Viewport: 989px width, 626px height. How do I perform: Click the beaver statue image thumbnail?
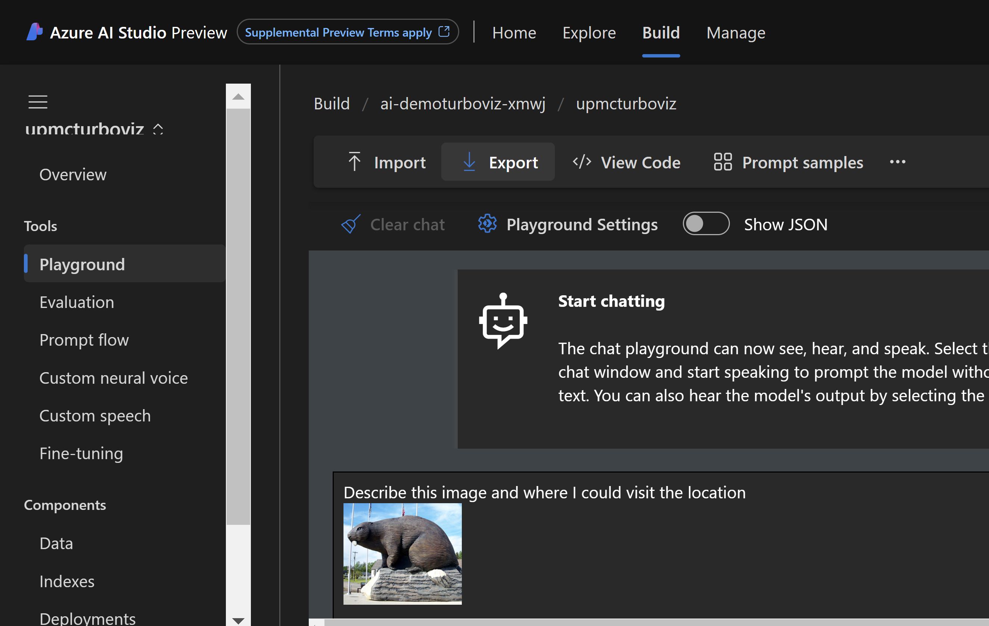point(402,554)
